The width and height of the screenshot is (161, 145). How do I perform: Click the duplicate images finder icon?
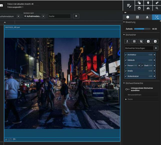139,3
